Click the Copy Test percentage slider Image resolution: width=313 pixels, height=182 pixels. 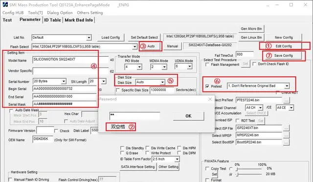(249, 169)
